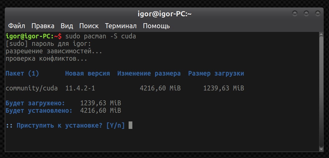Click the 'sudo pacman -S cuda' command text

(x=100, y=36)
